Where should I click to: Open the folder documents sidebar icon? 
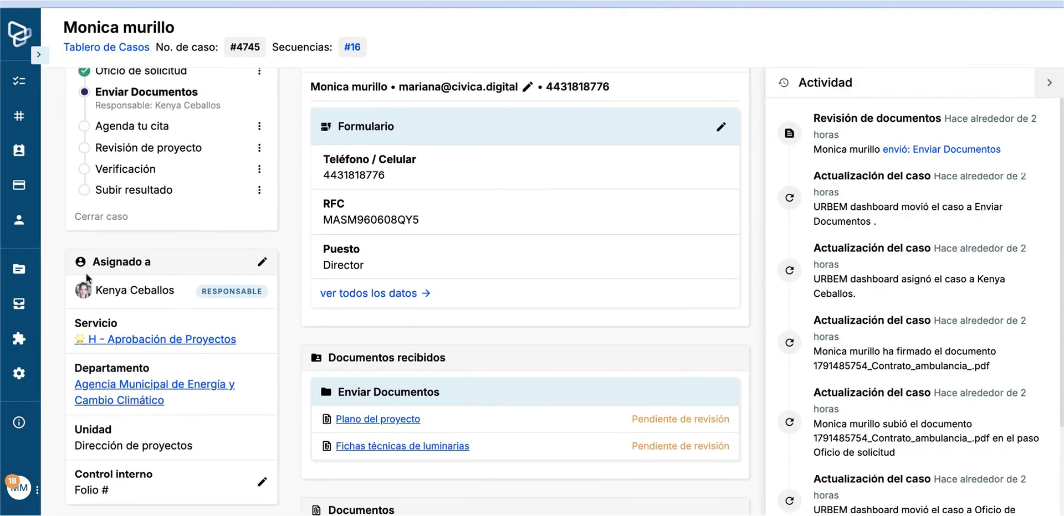point(19,269)
